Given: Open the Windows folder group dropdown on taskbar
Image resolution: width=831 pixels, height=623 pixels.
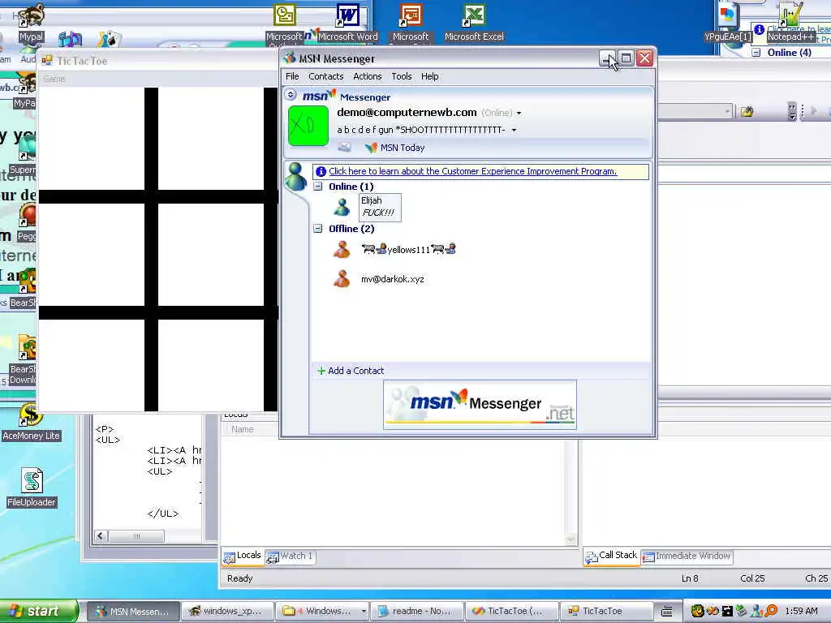Looking at the screenshot, I should [x=364, y=612].
